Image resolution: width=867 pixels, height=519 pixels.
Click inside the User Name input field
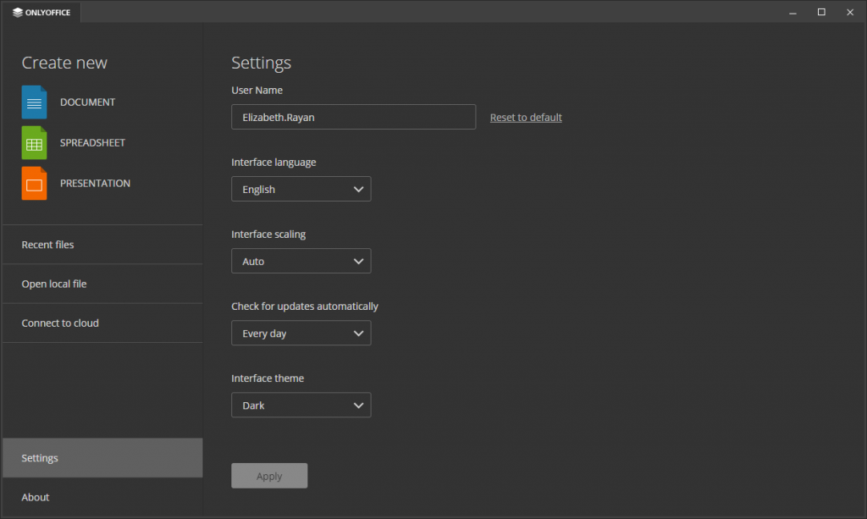coord(353,116)
